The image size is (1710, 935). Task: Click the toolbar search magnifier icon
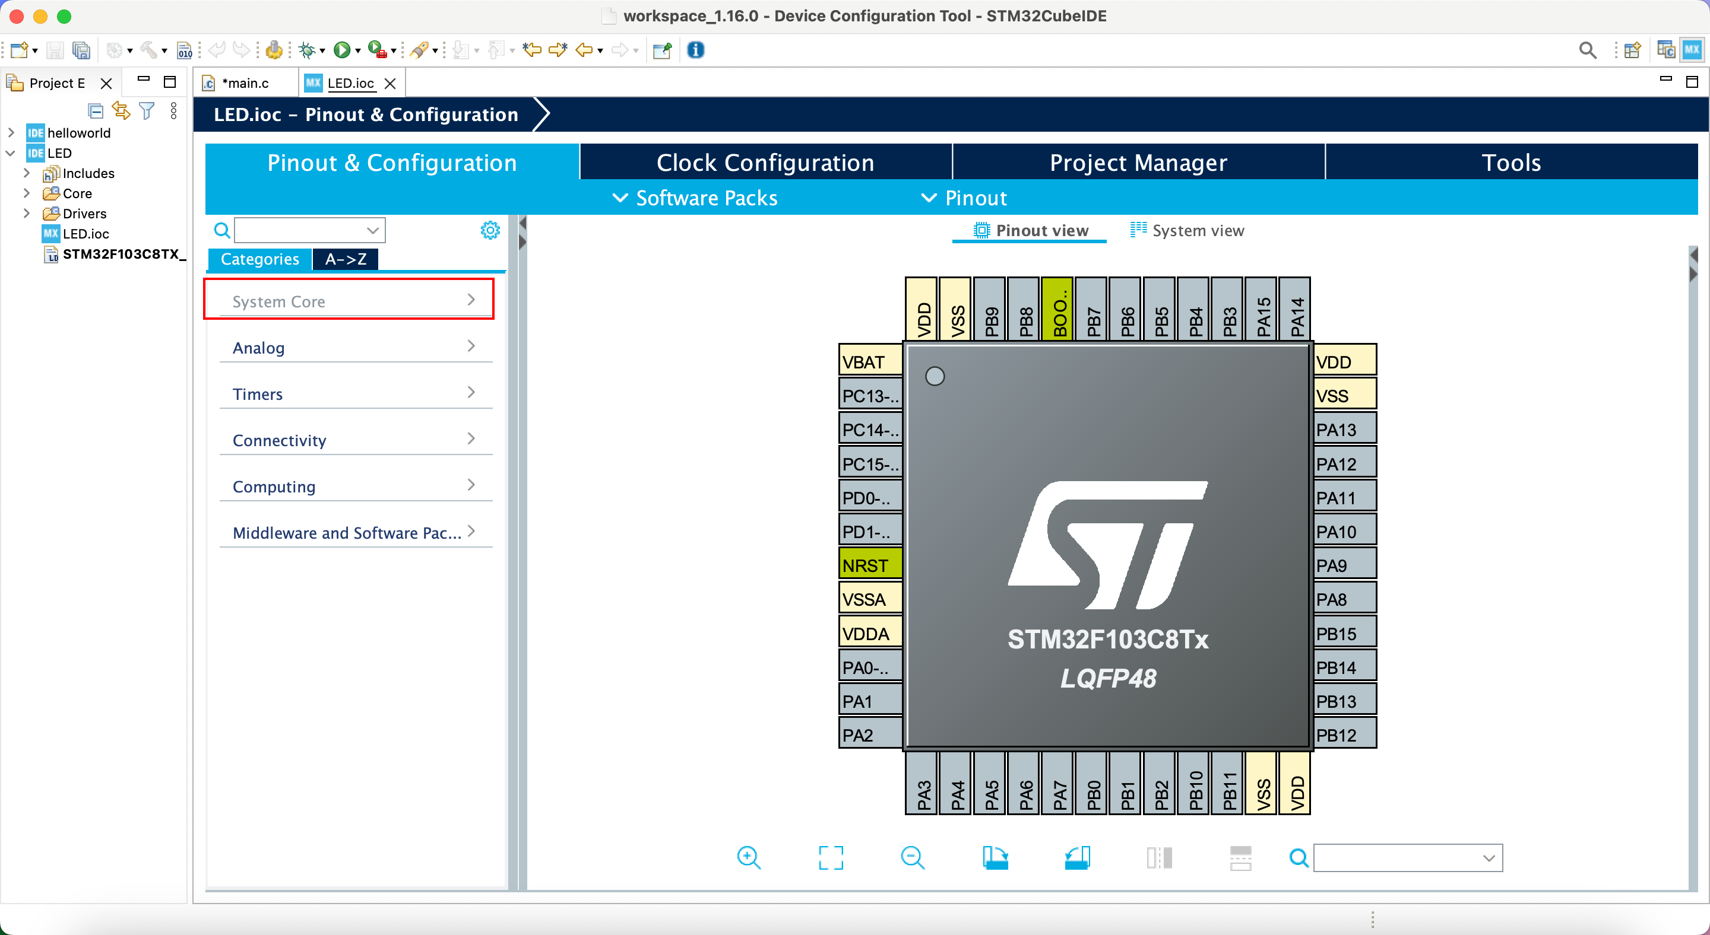[1588, 50]
